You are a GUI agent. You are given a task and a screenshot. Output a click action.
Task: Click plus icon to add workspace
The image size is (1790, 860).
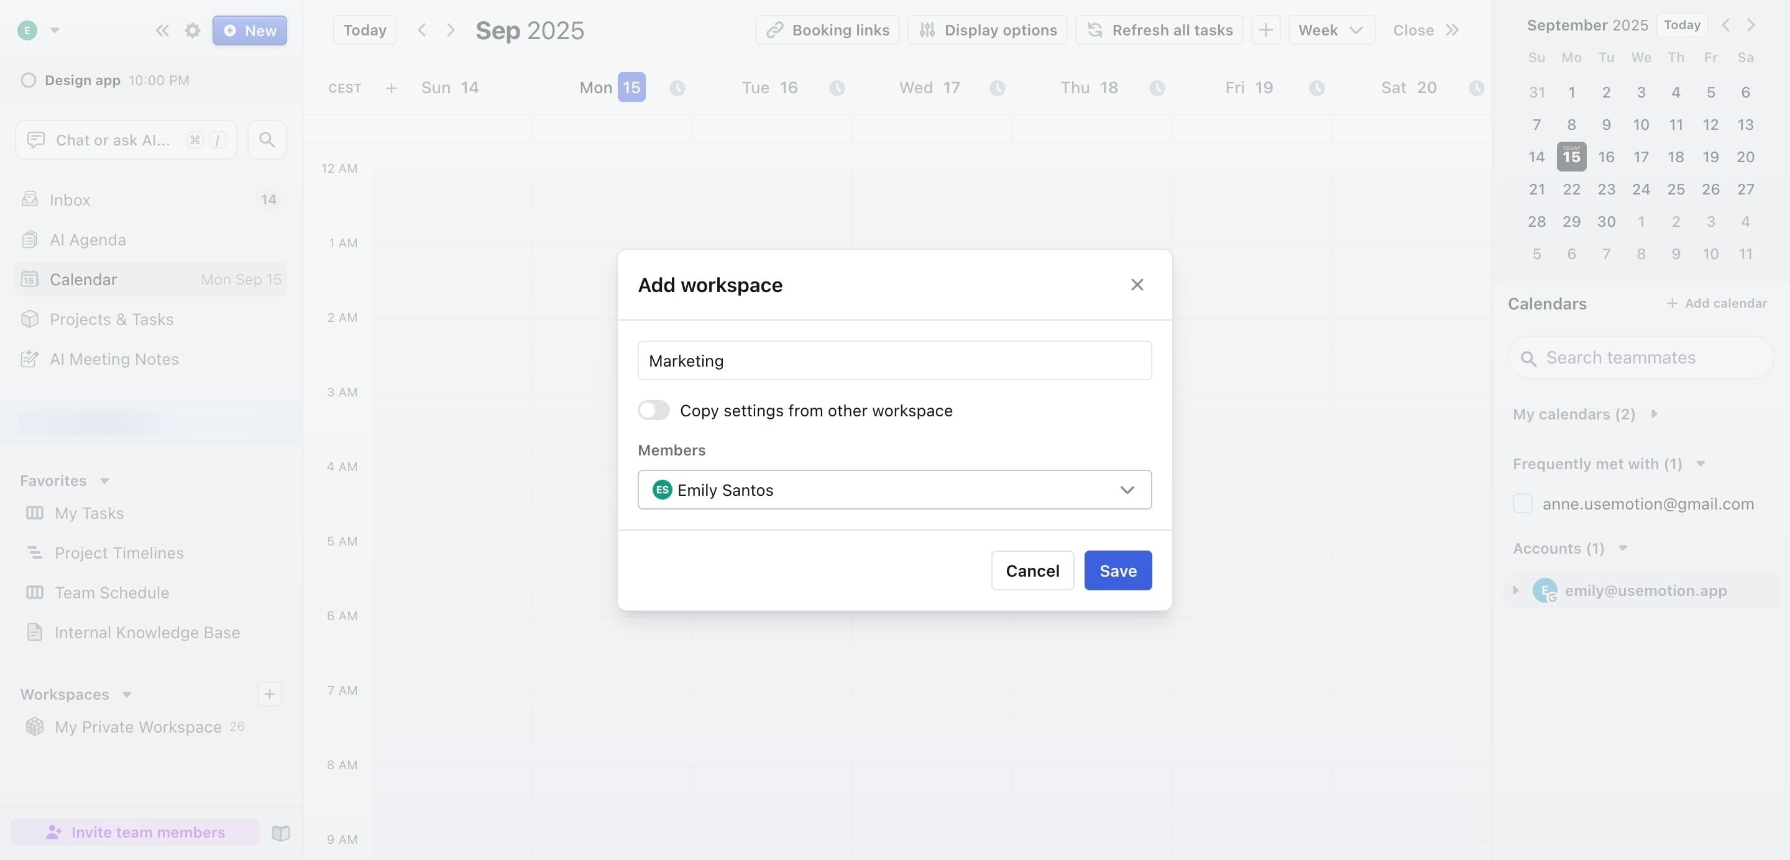(270, 694)
